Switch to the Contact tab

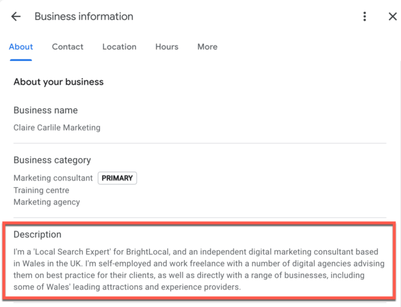coord(68,47)
